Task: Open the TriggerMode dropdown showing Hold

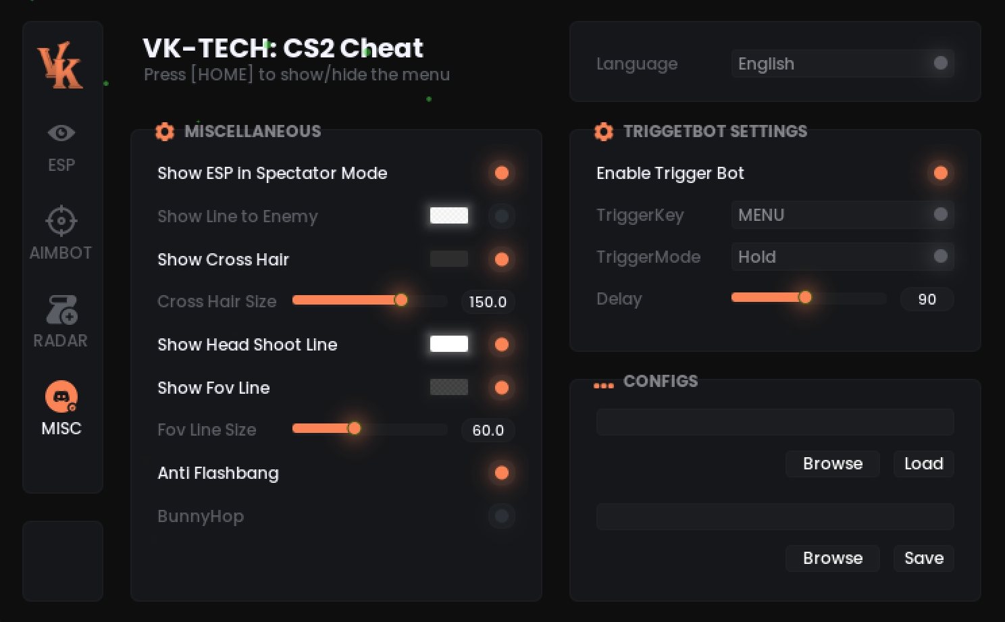Action: pyautogui.click(x=842, y=257)
